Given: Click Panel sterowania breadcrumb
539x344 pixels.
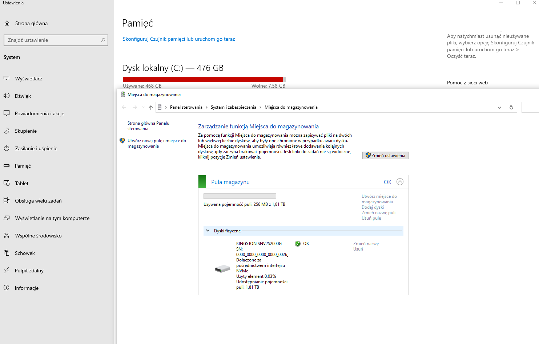Looking at the screenshot, I should (186, 107).
